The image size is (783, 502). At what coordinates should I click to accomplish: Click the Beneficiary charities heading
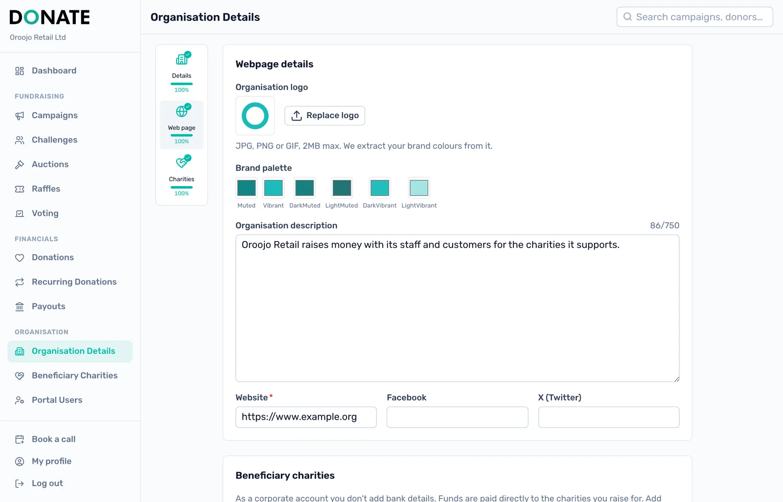[285, 476]
